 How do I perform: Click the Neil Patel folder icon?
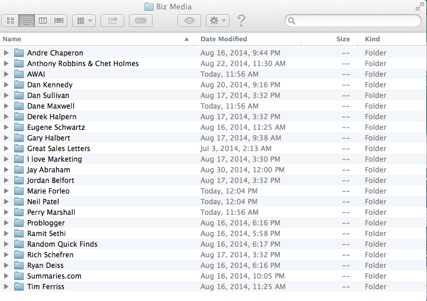click(19, 201)
